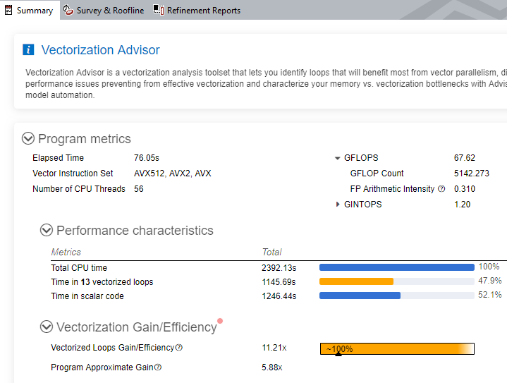Click the red notification dot near Gain/Efficiency

(220, 321)
